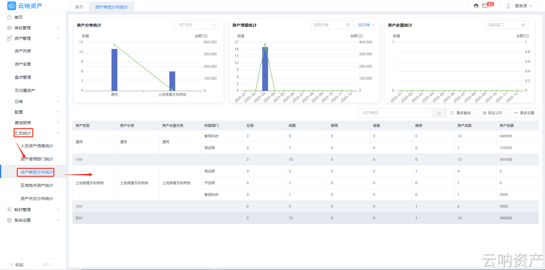This screenshot has width=545, height=270.
Task: Click the 系统设置 gear icon
Action: [9, 220]
